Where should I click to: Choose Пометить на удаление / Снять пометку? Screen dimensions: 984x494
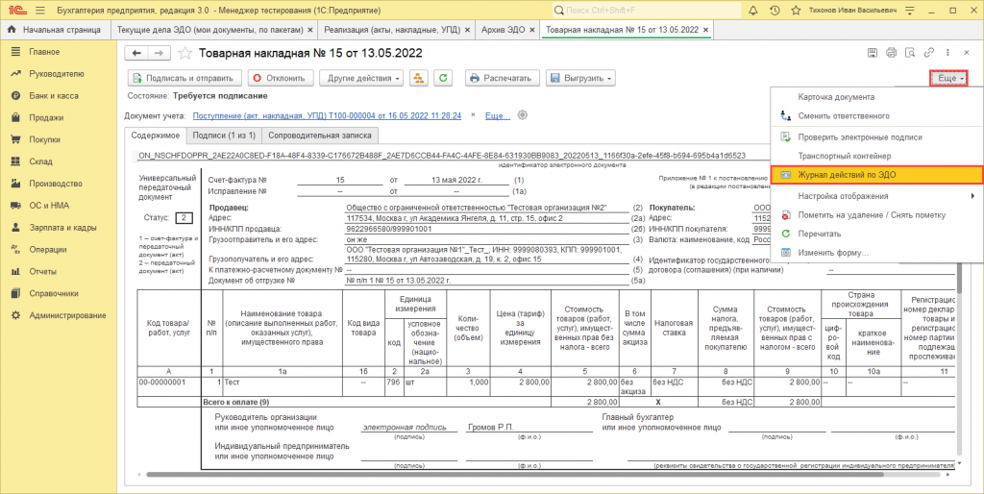point(876,214)
